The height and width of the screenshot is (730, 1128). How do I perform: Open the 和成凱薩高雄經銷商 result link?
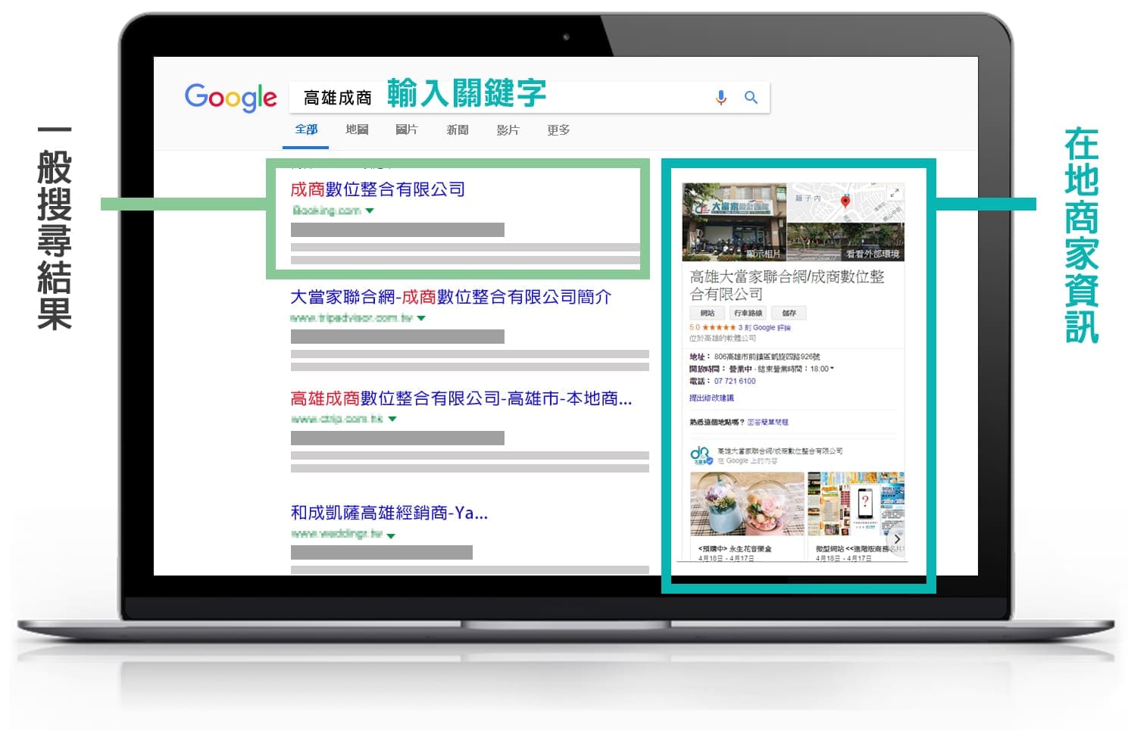(389, 513)
